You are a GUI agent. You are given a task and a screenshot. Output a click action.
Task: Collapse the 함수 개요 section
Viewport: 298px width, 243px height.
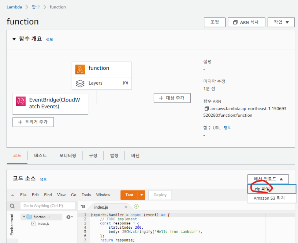tap(14, 39)
